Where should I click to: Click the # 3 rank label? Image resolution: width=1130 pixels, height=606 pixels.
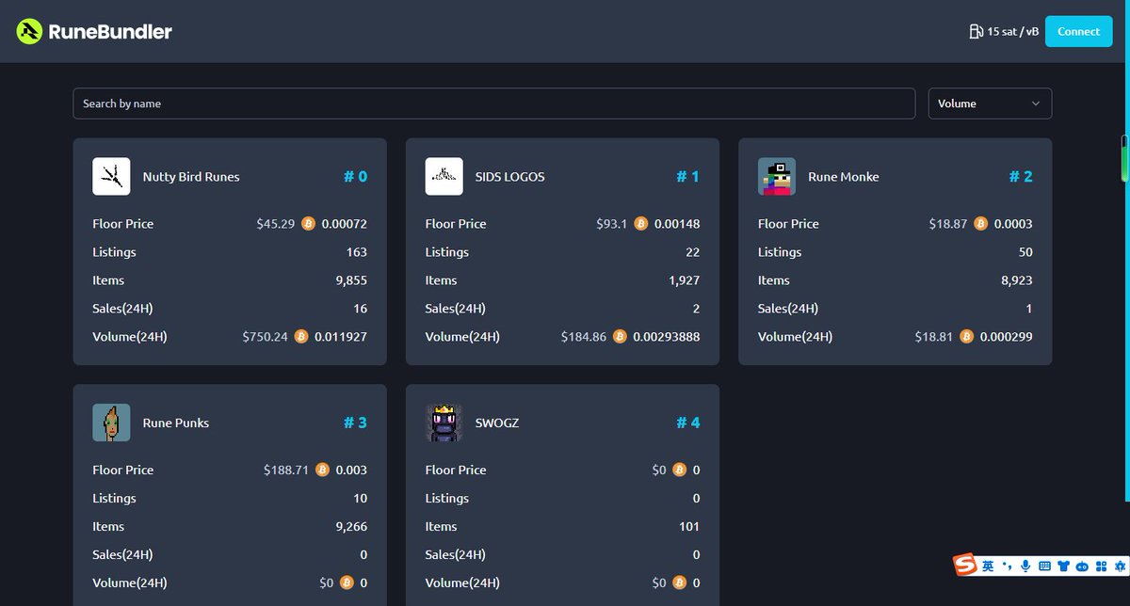click(x=355, y=423)
